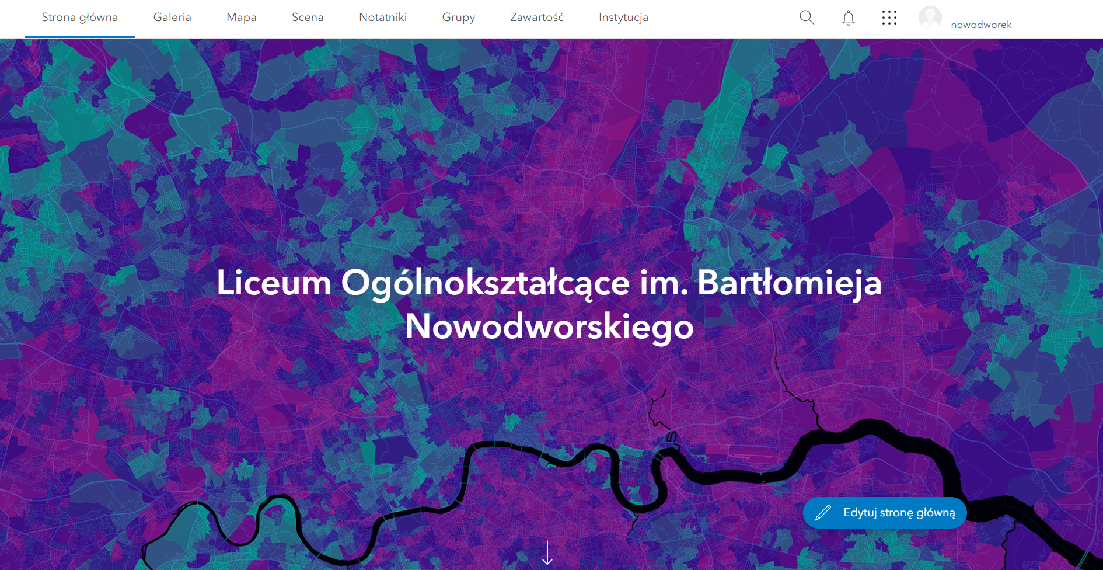Open the search magnifier icon
This screenshot has width=1103, height=570.
point(807,18)
